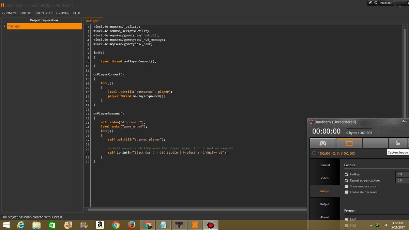Enable shutter sound checkbox

[346, 192]
